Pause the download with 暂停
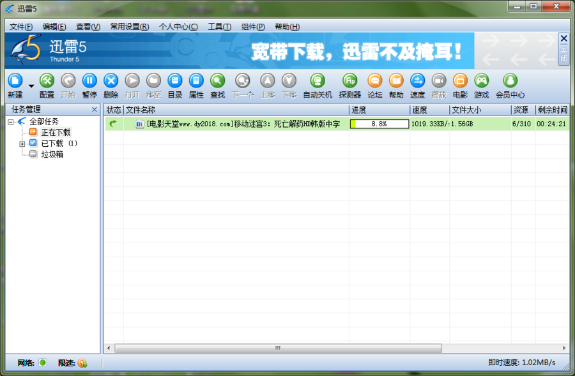The height and width of the screenshot is (376, 575). point(89,80)
